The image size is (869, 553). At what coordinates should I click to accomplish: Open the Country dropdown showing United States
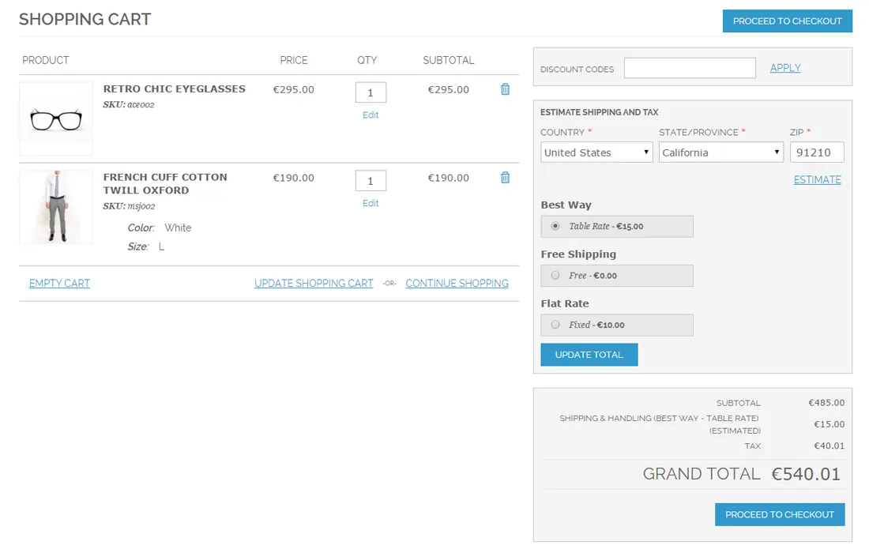[596, 152]
